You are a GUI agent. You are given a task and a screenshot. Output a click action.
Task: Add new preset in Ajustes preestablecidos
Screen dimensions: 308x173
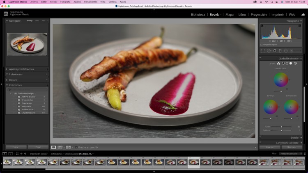[x=47, y=69]
